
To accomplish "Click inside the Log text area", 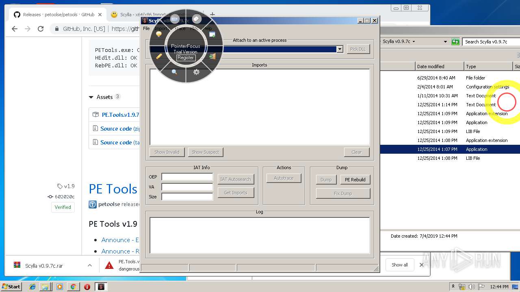I will 260,236.
